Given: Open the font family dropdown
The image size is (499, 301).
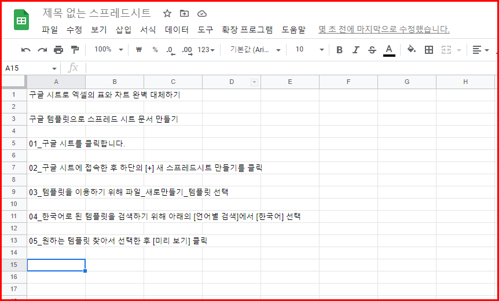Looking at the screenshot, I should point(255,50).
